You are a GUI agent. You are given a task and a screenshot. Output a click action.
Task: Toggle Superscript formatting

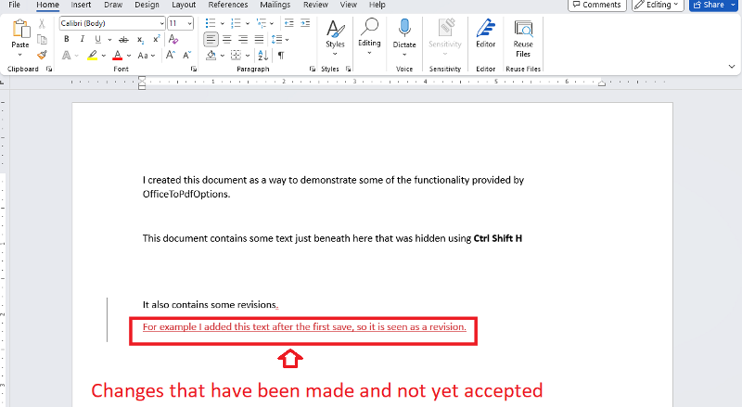157,39
